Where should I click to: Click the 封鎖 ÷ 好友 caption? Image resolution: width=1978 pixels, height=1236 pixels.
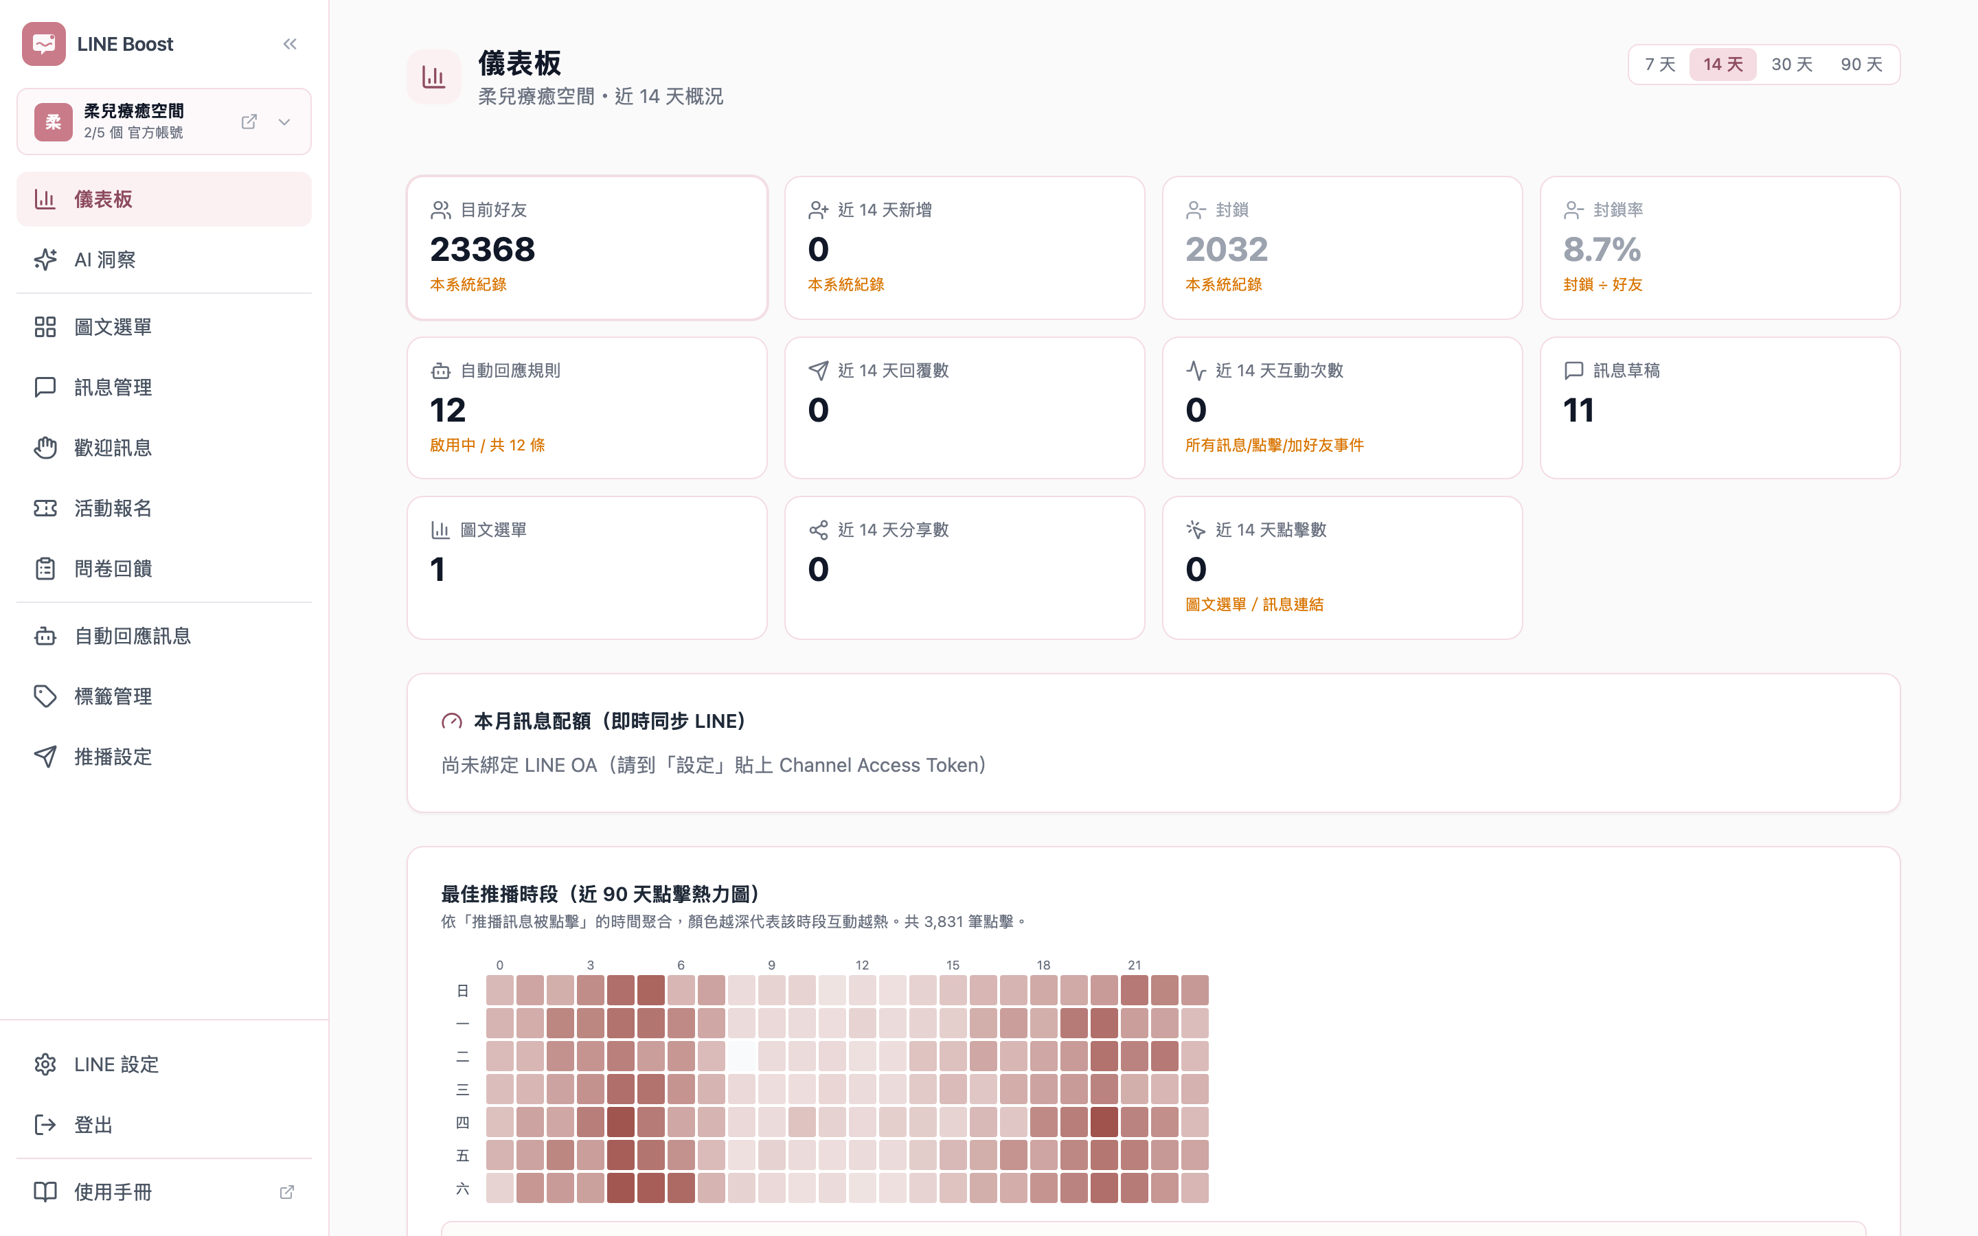tap(1602, 284)
